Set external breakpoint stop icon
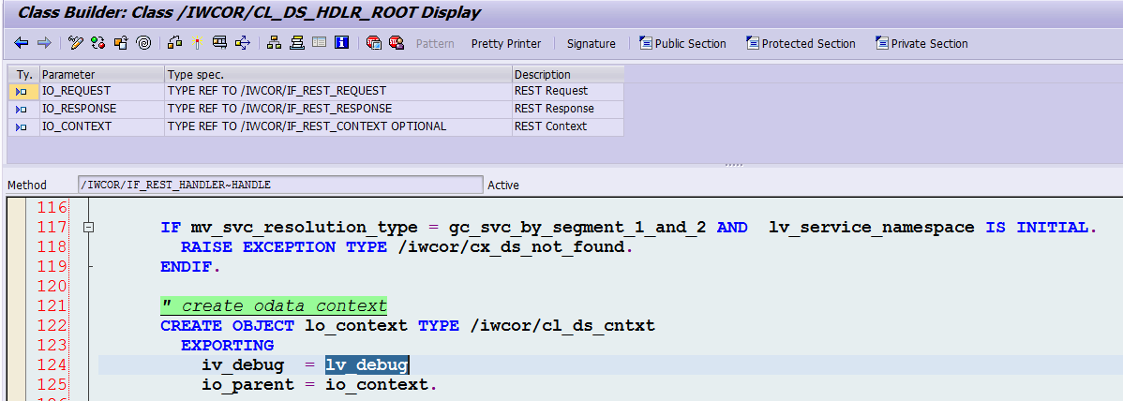The height and width of the screenshot is (401, 1123). (397, 43)
